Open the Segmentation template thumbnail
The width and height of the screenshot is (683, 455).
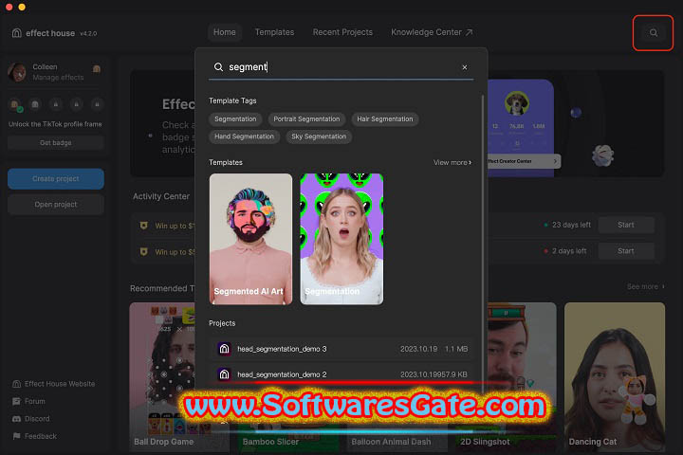tap(341, 239)
